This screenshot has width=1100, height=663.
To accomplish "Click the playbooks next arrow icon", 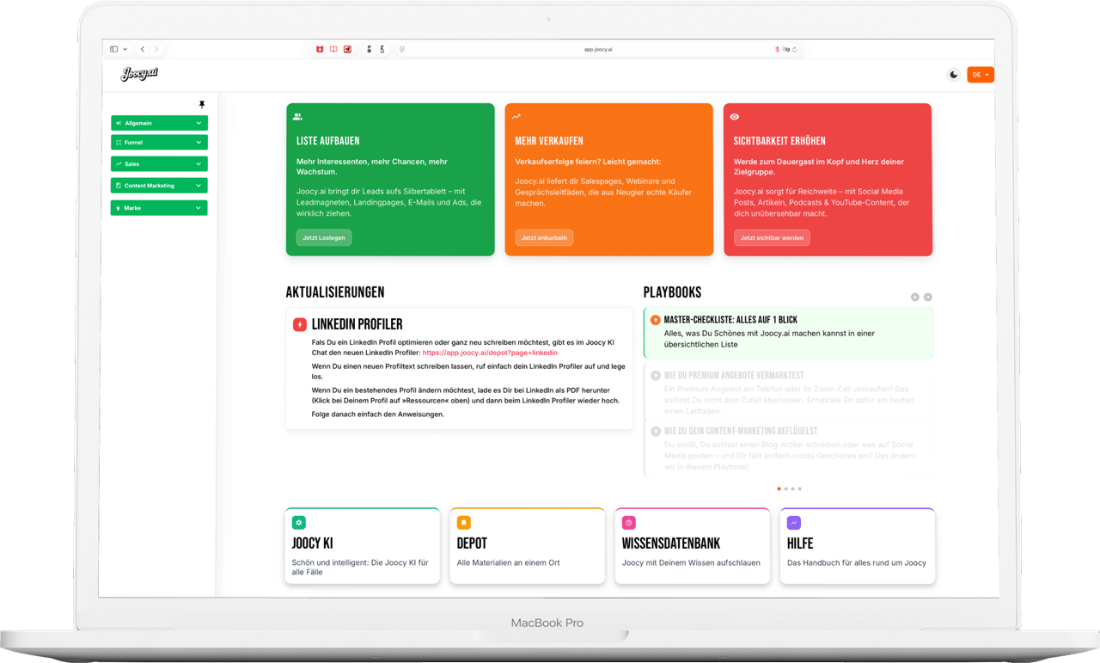I will [x=927, y=298].
